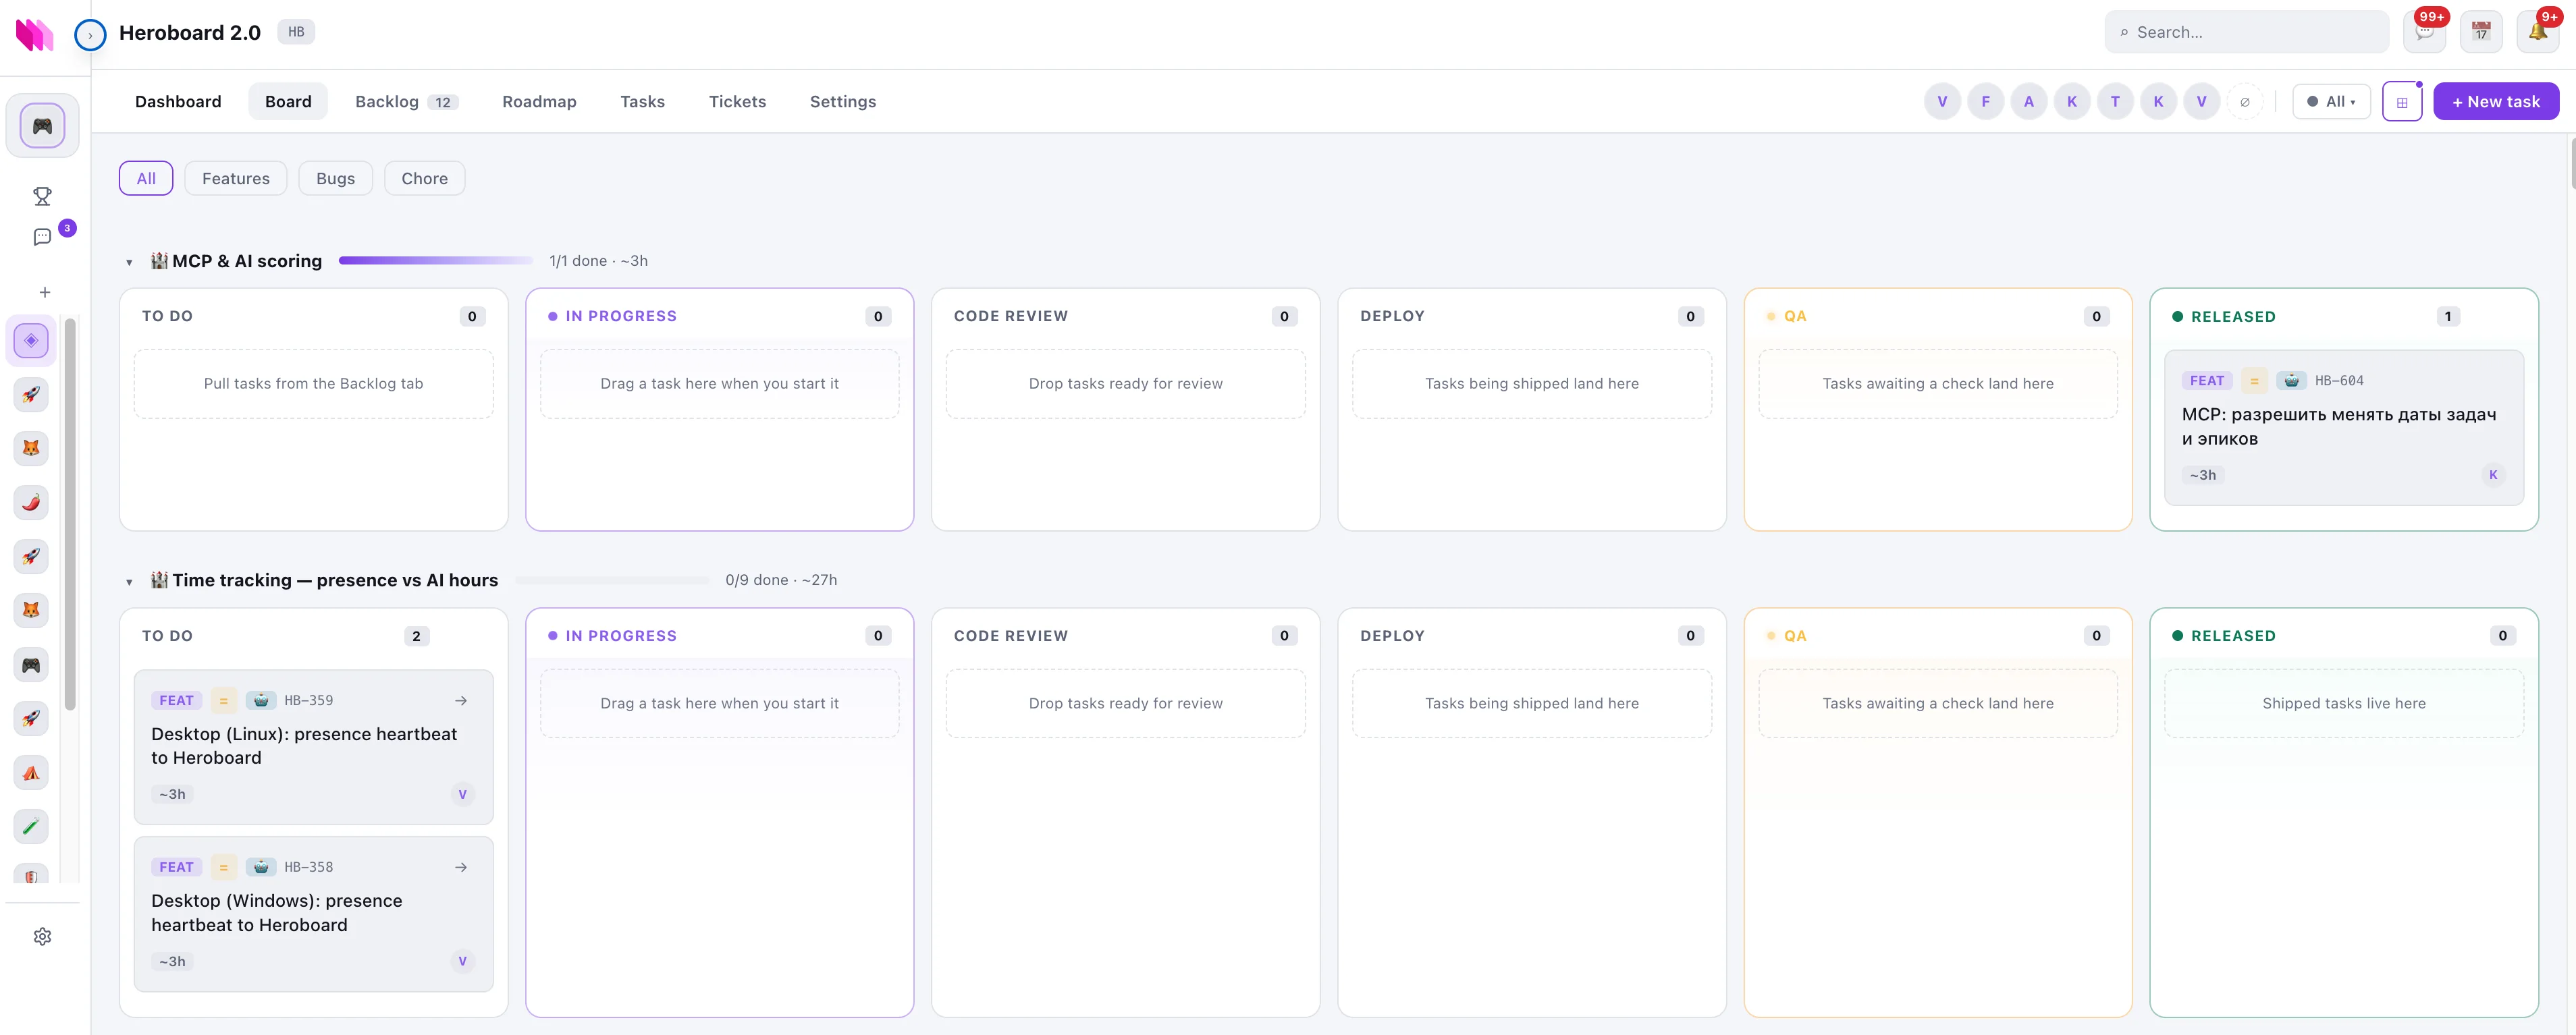Open the settings gear at sidebar bottom
Image resolution: width=2576 pixels, height=1035 pixels.
click(42, 936)
